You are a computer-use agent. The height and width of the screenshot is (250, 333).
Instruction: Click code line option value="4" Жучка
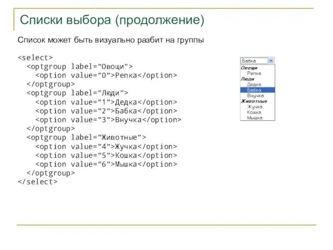click(x=106, y=147)
